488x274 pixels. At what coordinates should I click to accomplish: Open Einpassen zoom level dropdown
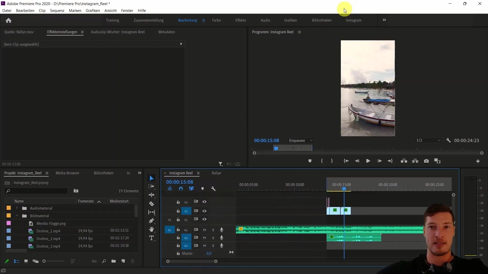(301, 140)
